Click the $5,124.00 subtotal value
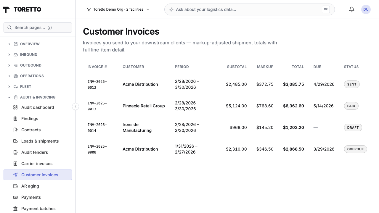Viewport: 379px width, 213px height. pyautogui.click(x=236, y=106)
